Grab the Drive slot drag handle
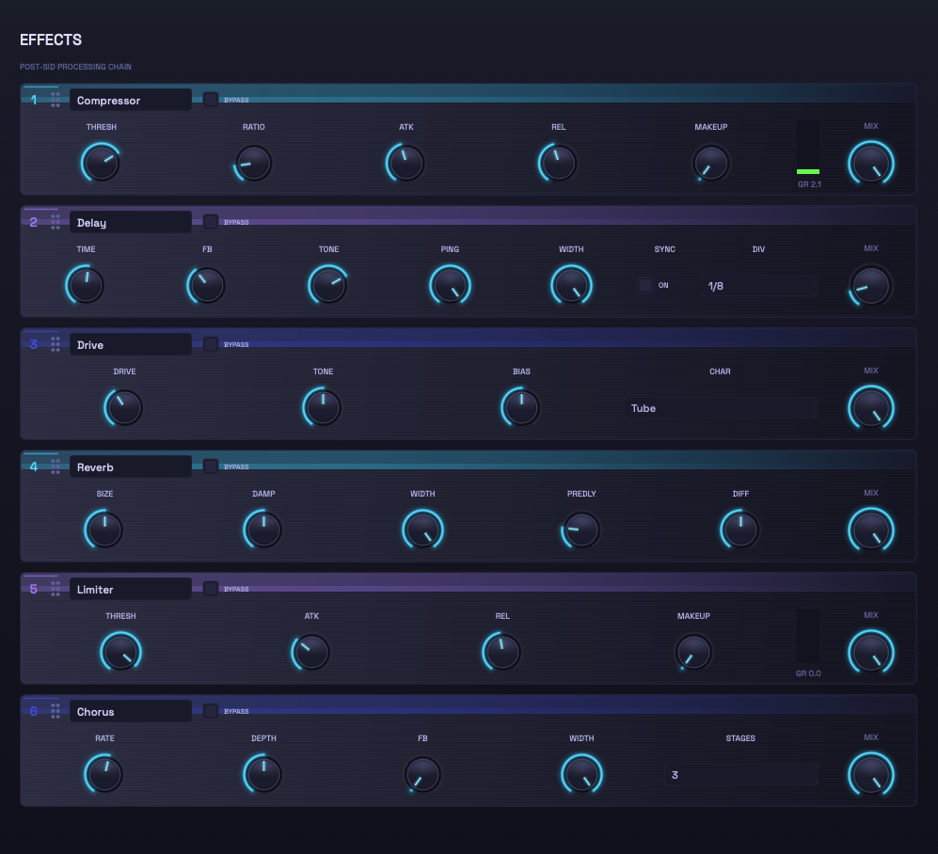The height and width of the screenshot is (854, 938). [x=55, y=344]
